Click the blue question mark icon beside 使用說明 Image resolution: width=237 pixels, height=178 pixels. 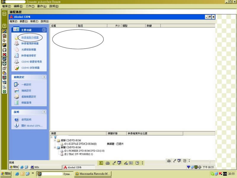click(x=17, y=120)
